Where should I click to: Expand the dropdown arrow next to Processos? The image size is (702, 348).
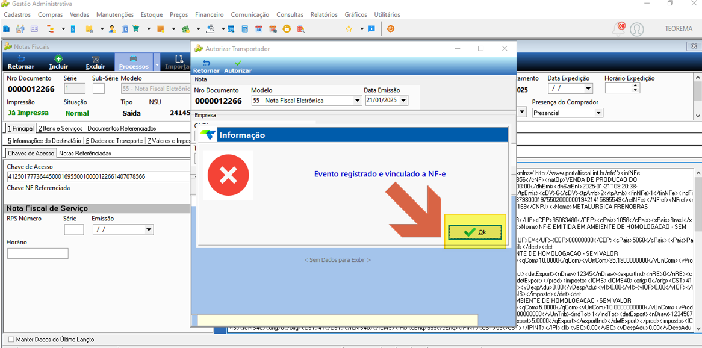157,63
